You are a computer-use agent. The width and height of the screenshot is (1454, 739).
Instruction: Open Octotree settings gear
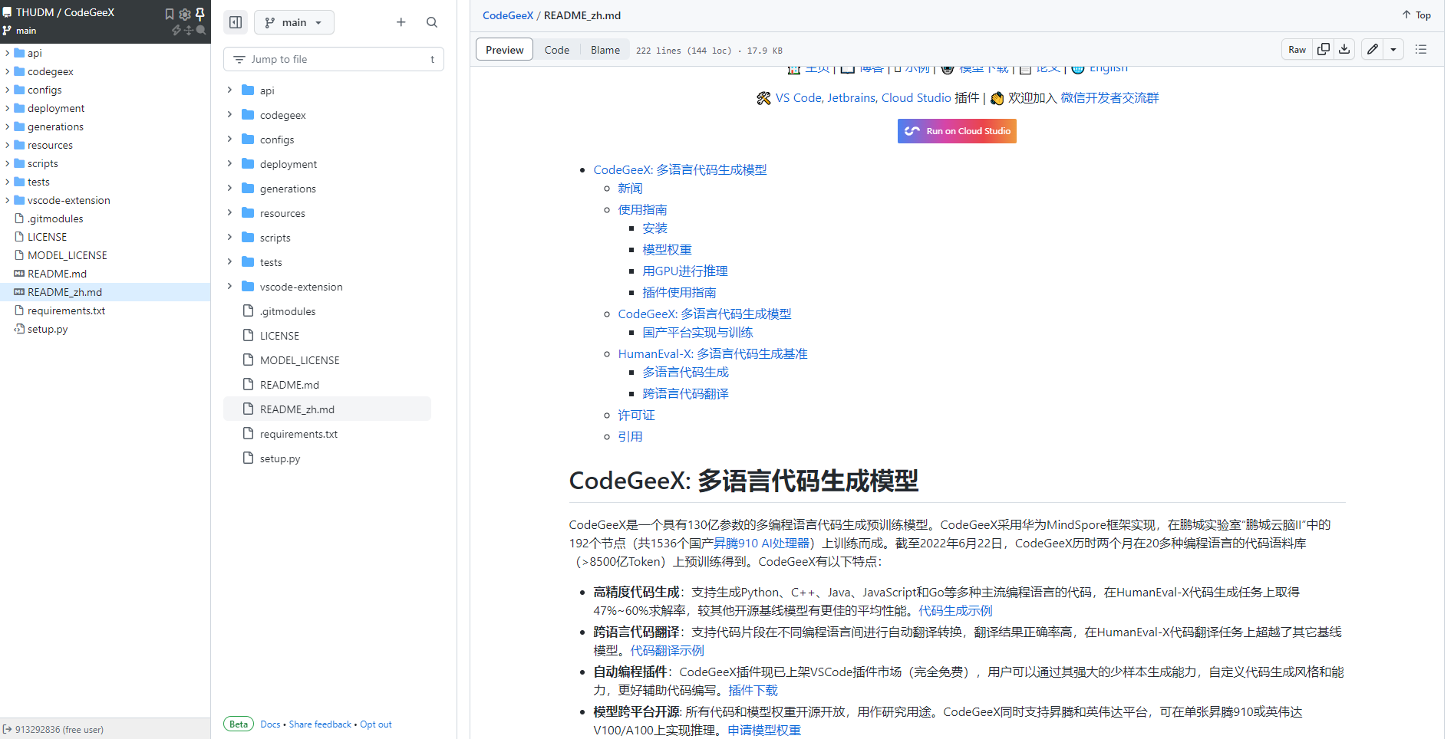pos(185,14)
